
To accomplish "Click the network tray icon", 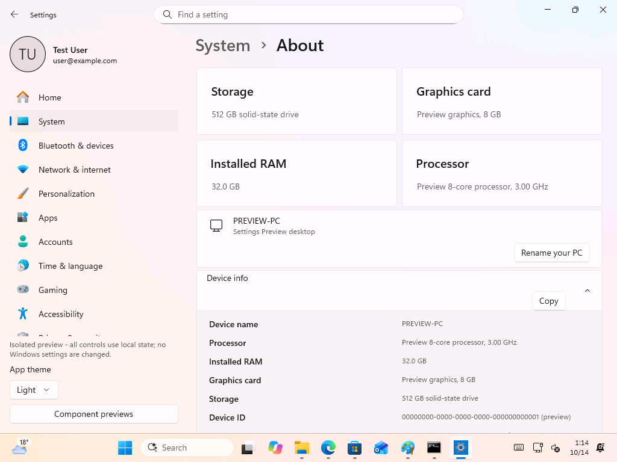I will click(537, 448).
